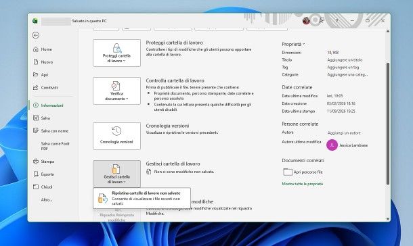Click the help question mark icon
Image resolution: width=413 pixels, height=246 pixels.
[x=336, y=20]
